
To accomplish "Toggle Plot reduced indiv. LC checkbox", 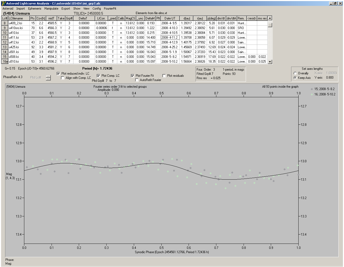I will click(x=58, y=74).
